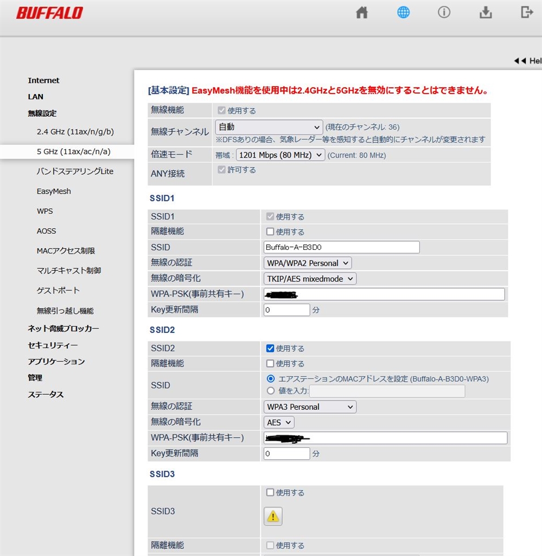Click the SSID3 section heading
Image resolution: width=542 pixels, height=556 pixels.
pyautogui.click(x=162, y=475)
